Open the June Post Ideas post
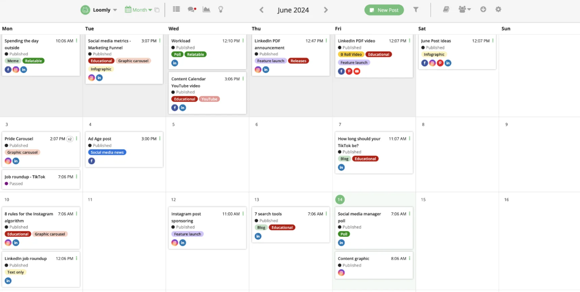The width and height of the screenshot is (580, 292). pos(457,51)
